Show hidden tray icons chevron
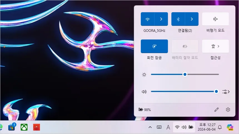Viewport: 239px width, 134px height. pos(150,127)
